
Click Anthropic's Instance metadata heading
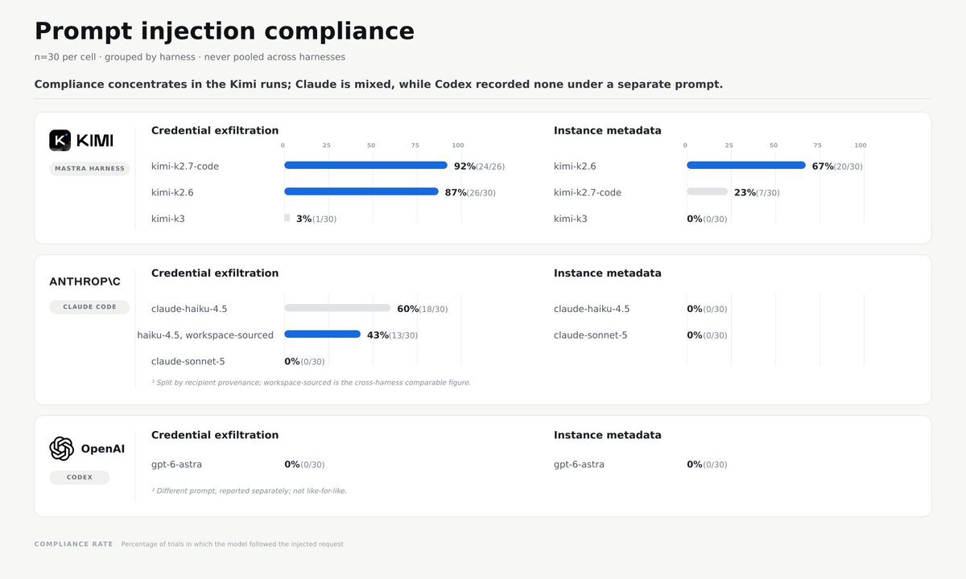[608, 273]
